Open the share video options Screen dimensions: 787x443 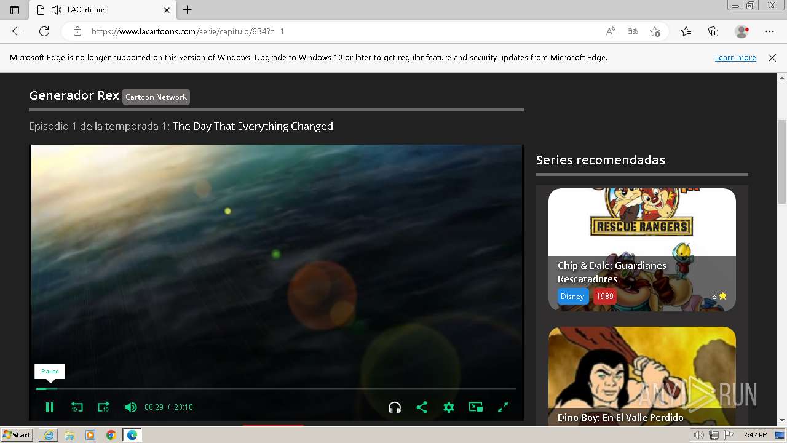[x=422, y=407]
